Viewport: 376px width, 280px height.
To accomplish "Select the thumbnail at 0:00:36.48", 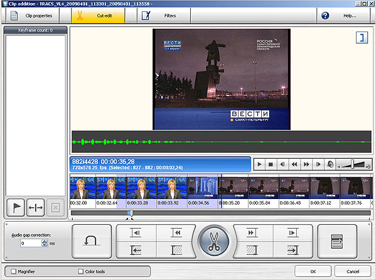I will click(x=294, y=188).
